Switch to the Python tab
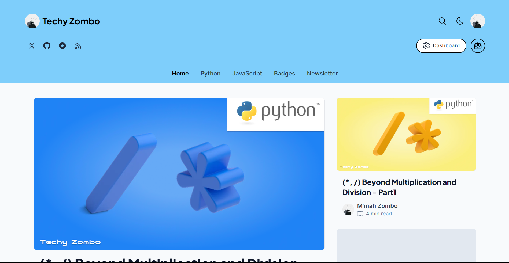 coord(210,73)
